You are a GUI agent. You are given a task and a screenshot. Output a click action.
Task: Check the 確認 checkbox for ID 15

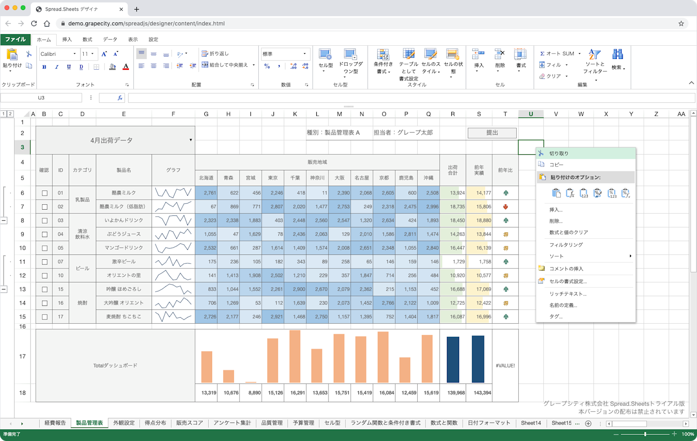coord(44,289)
